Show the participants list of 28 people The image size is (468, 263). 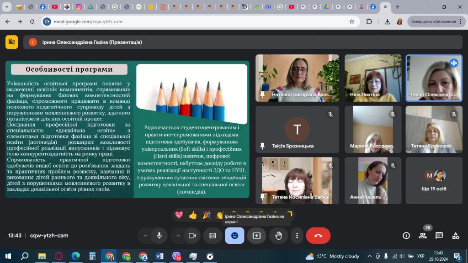[423, 236]
